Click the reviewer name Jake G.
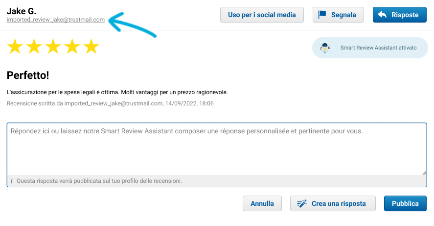The width and height of the screenshot is (434, 226). [x=22, y=11]
